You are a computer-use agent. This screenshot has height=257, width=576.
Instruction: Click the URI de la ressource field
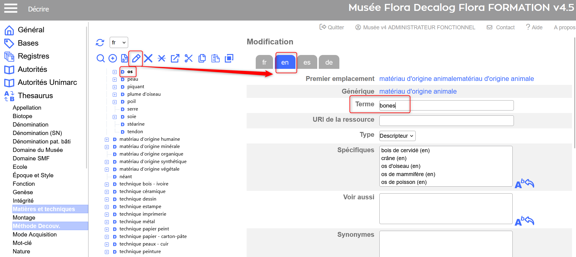coord(446,120)
